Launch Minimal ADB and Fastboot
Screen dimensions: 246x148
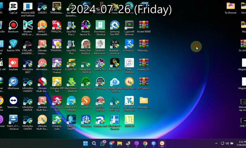click(x=28, y=6)
